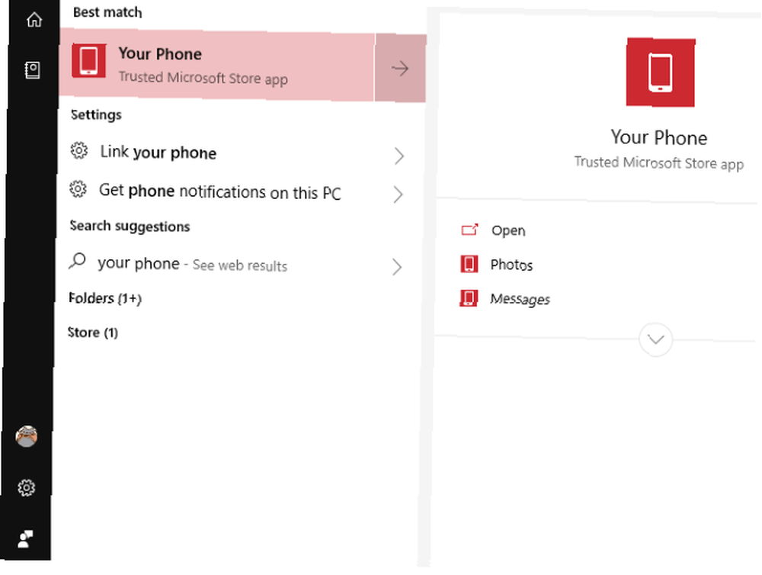Click the large Your Phone tile in preview
This screenshot has height=575, width=762.
click(x=661, y=72)
